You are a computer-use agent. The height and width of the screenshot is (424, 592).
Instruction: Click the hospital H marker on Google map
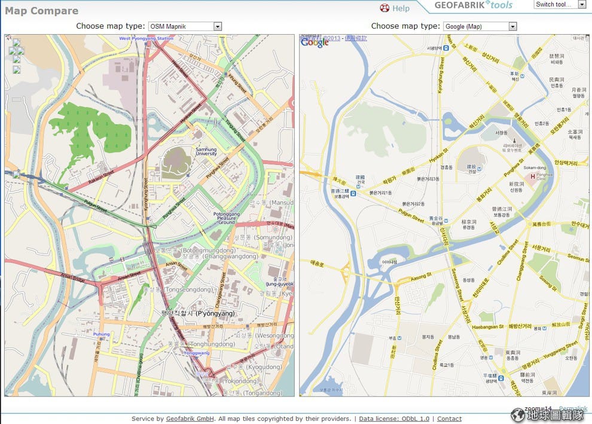coord(533,176)
